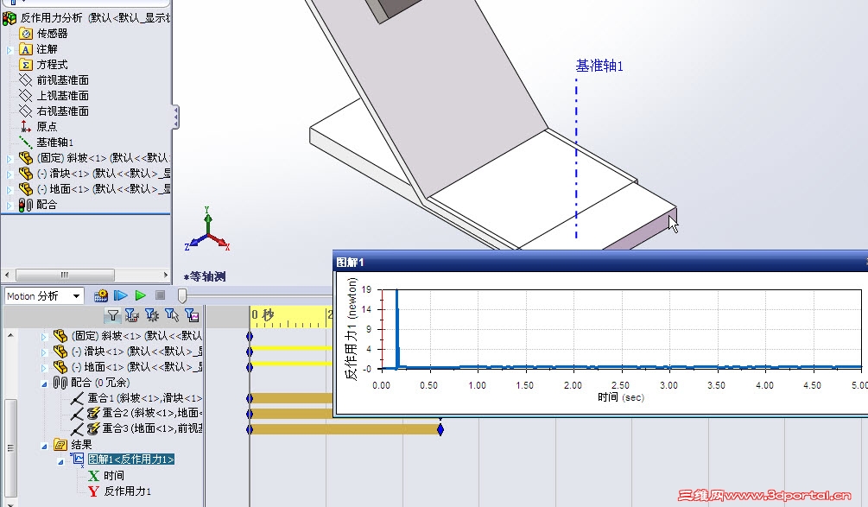Collapse the 结果 results node

pos(44,445)
